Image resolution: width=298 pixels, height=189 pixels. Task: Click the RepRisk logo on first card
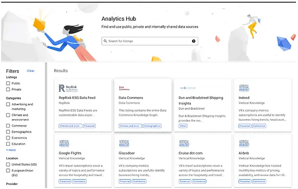coord(68,88)
